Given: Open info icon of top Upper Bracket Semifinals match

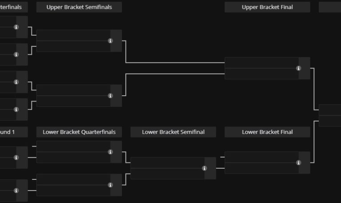Looking at the screenshot, I should (x=110, y=41).
